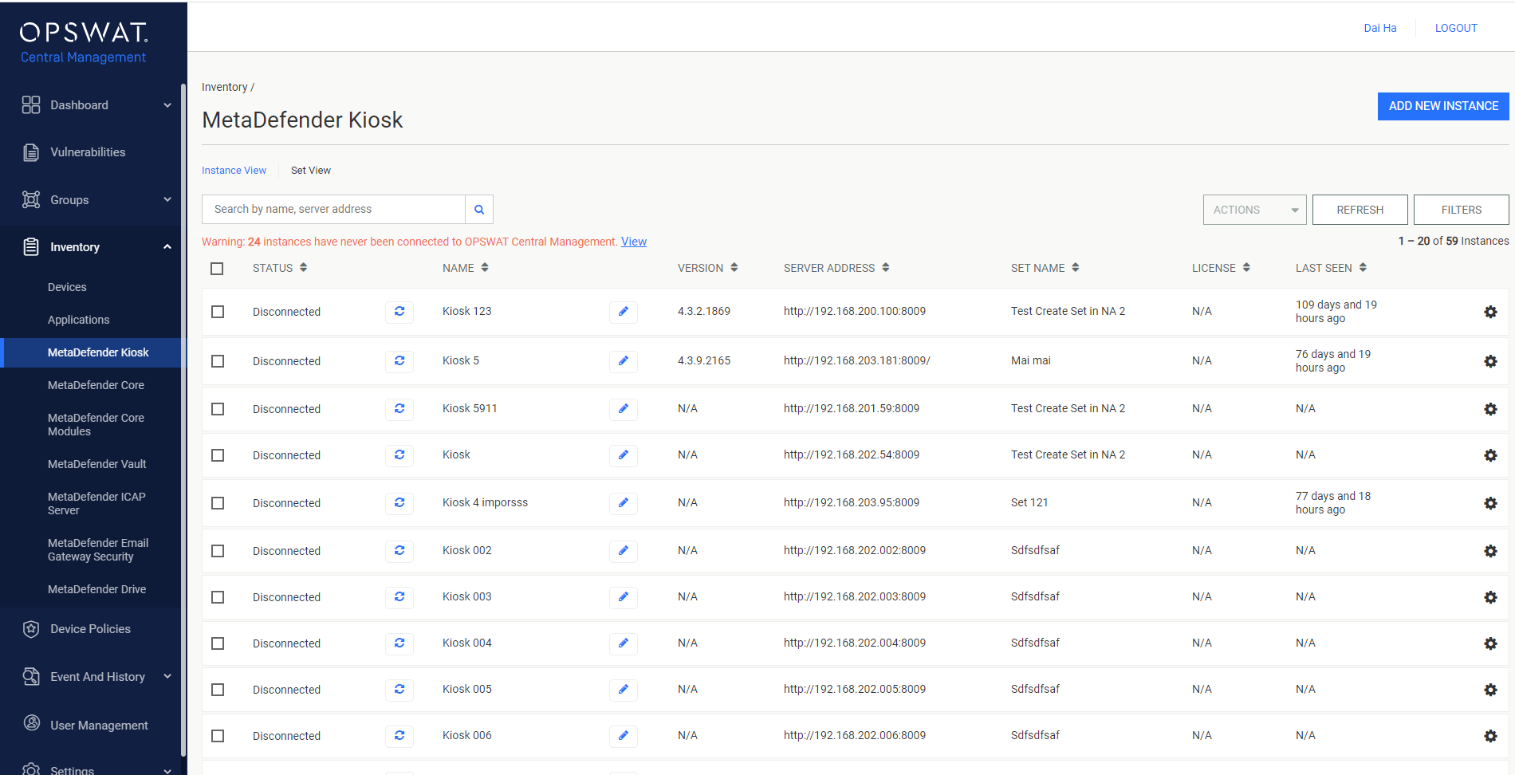This screenshot has height=775, width=1515.
Task: Select checkbox for Kiosk 123
Action: tap(218, 312)
